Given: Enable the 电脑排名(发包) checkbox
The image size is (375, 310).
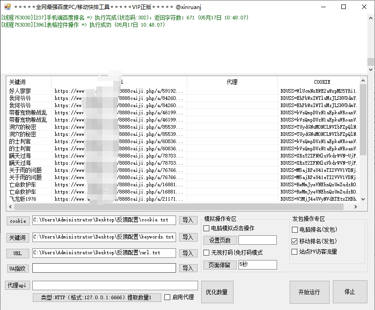Looking at the screenshot, I should (295, 229).
